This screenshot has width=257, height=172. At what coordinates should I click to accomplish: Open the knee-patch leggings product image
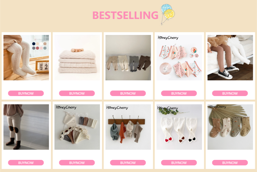[x=26, y=127]
